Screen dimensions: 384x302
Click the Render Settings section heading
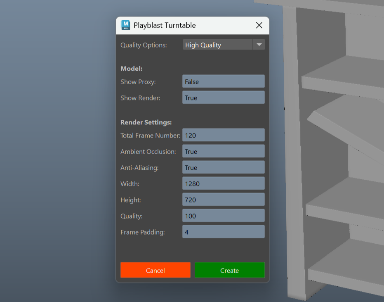(146, 122)
